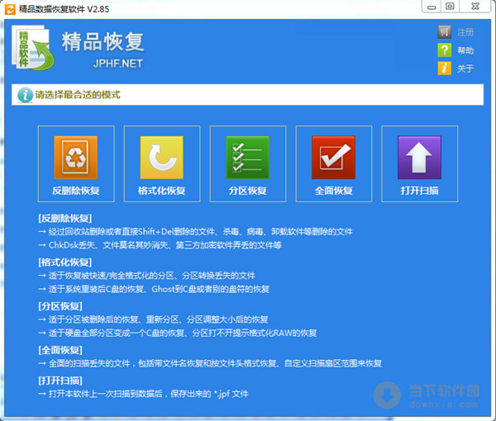
Task: Click the 请选择最合适的模式 prompt text
Action: click(x=78, y=95)
